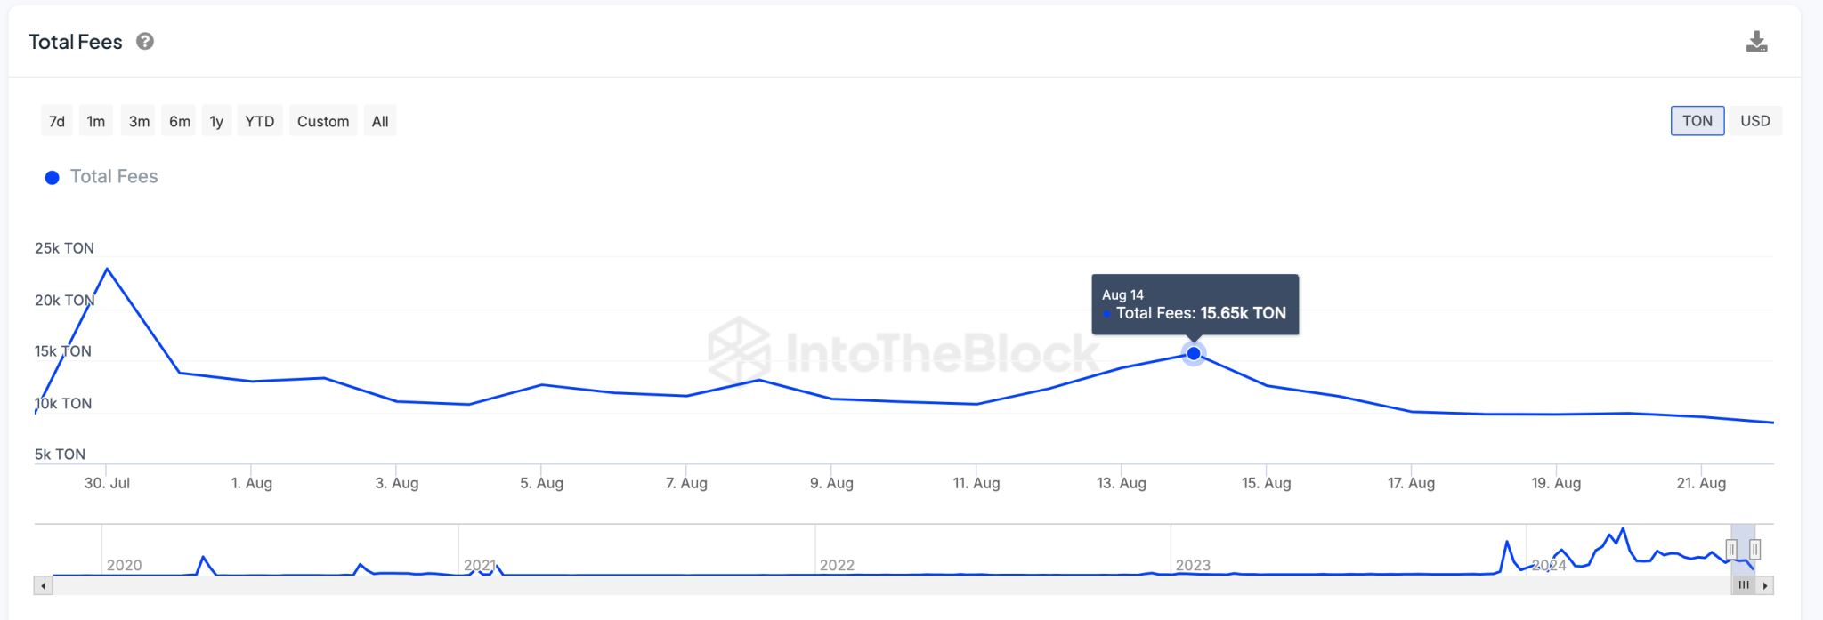Select the 3m time range
Screen dimensions: 1823x620
point(139,122)
